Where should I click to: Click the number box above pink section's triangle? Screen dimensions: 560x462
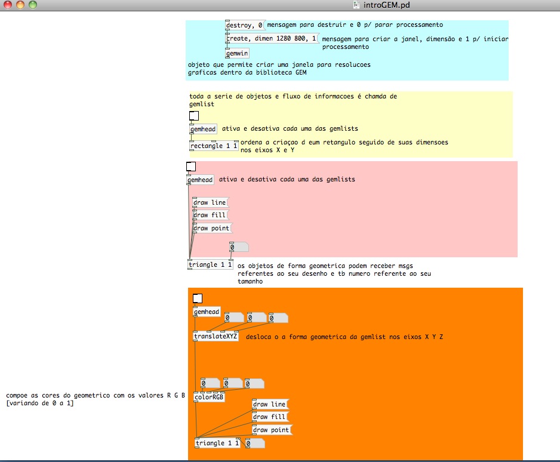238,247
